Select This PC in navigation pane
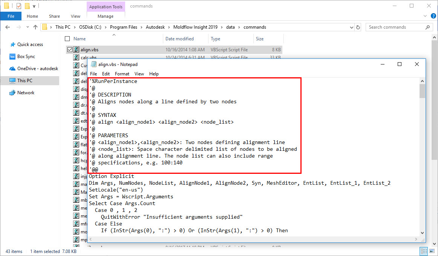The image size is (438, 256). point(25,80)
